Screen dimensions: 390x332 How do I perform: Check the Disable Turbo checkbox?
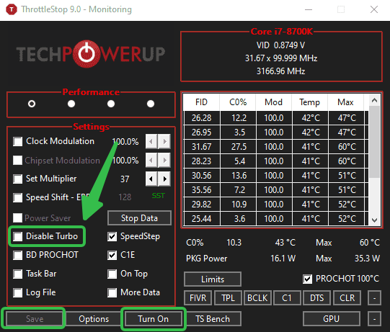coord(17,236)
